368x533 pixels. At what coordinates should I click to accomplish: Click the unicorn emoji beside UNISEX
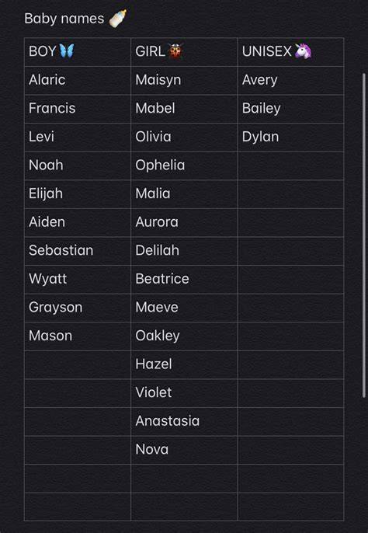point(303,51)
